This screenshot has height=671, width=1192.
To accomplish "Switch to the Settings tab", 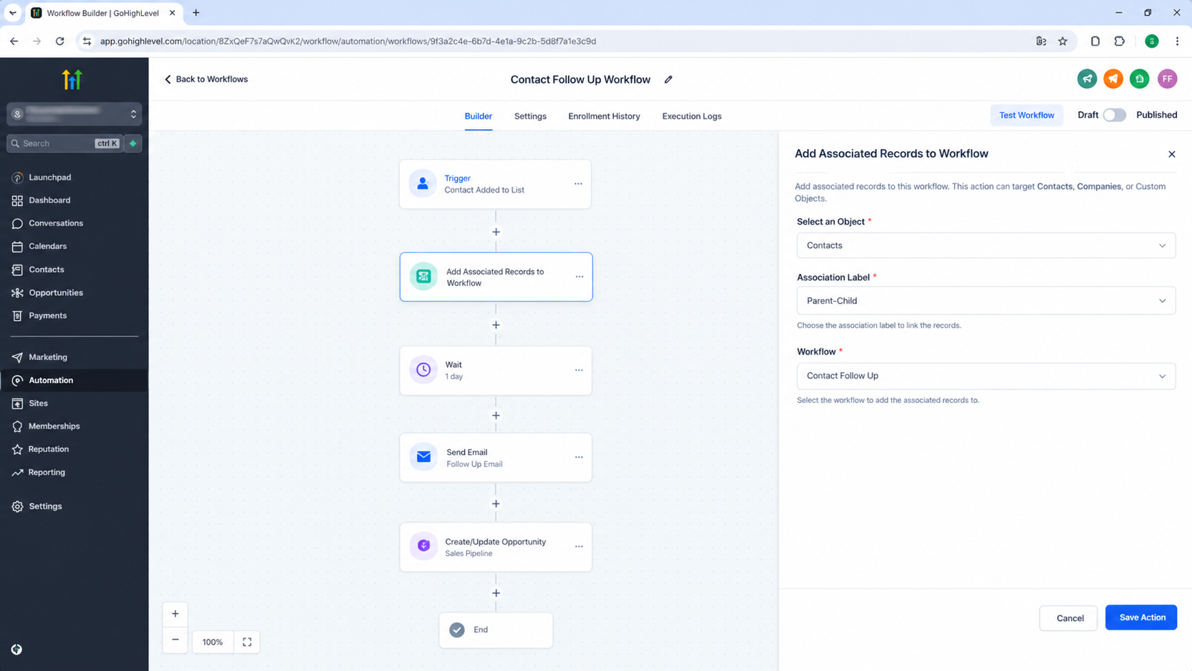I will coord(530,116).
